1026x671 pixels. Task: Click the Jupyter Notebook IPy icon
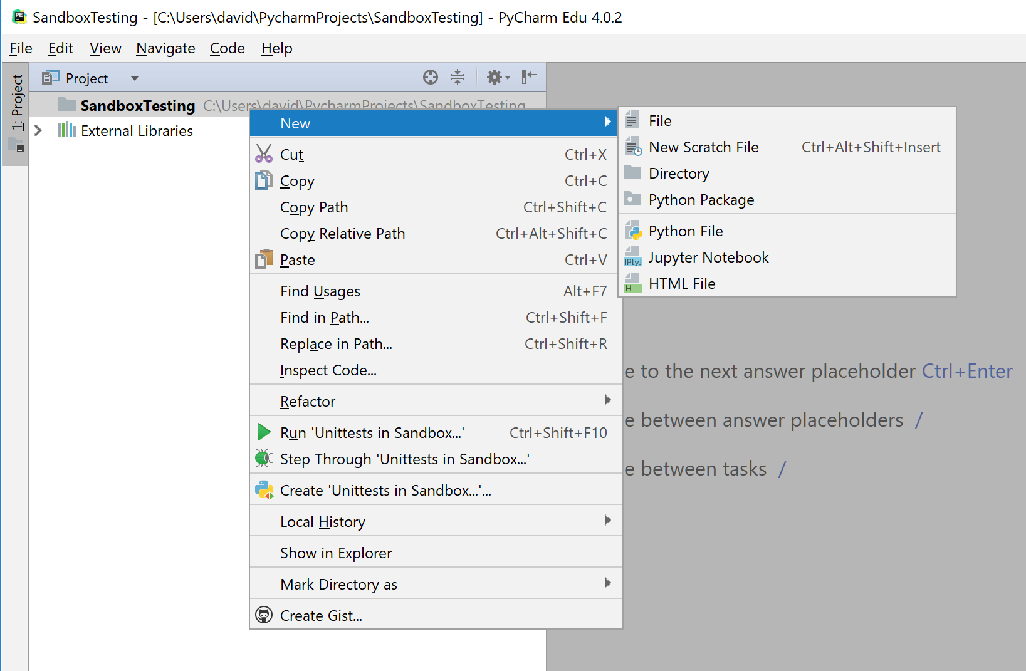pos(633,257)
